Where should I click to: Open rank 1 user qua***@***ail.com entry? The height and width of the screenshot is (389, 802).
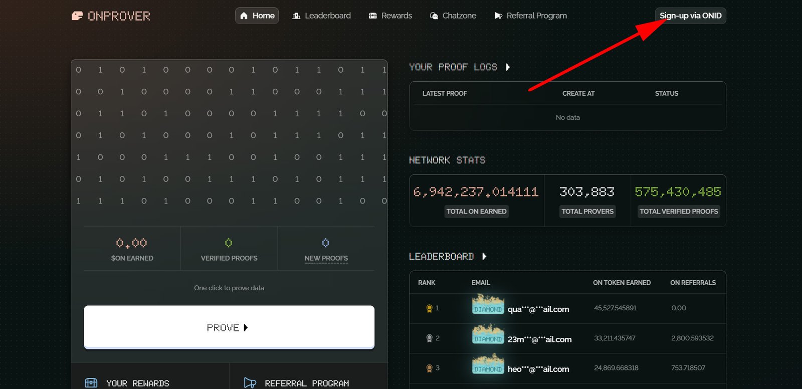tap(538, 309)
